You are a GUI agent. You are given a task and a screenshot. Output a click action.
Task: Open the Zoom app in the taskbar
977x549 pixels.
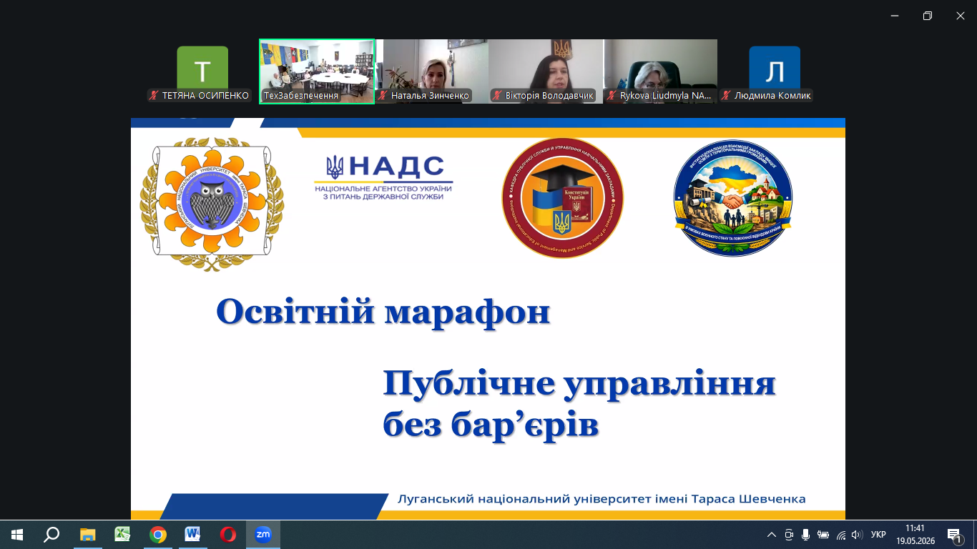click(x=263, y=535)
